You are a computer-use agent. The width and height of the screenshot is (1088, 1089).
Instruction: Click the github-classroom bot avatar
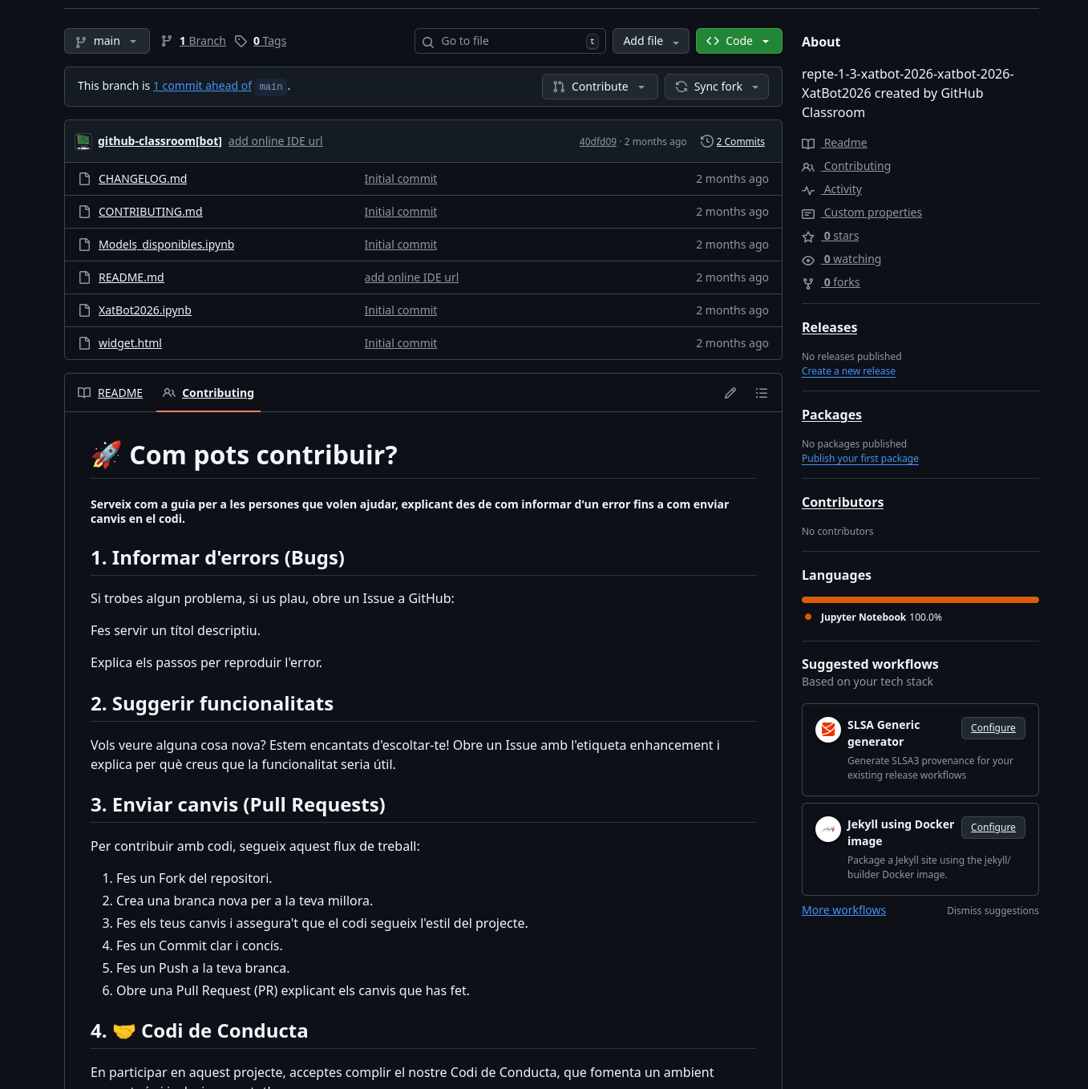(x=83, y=141)
